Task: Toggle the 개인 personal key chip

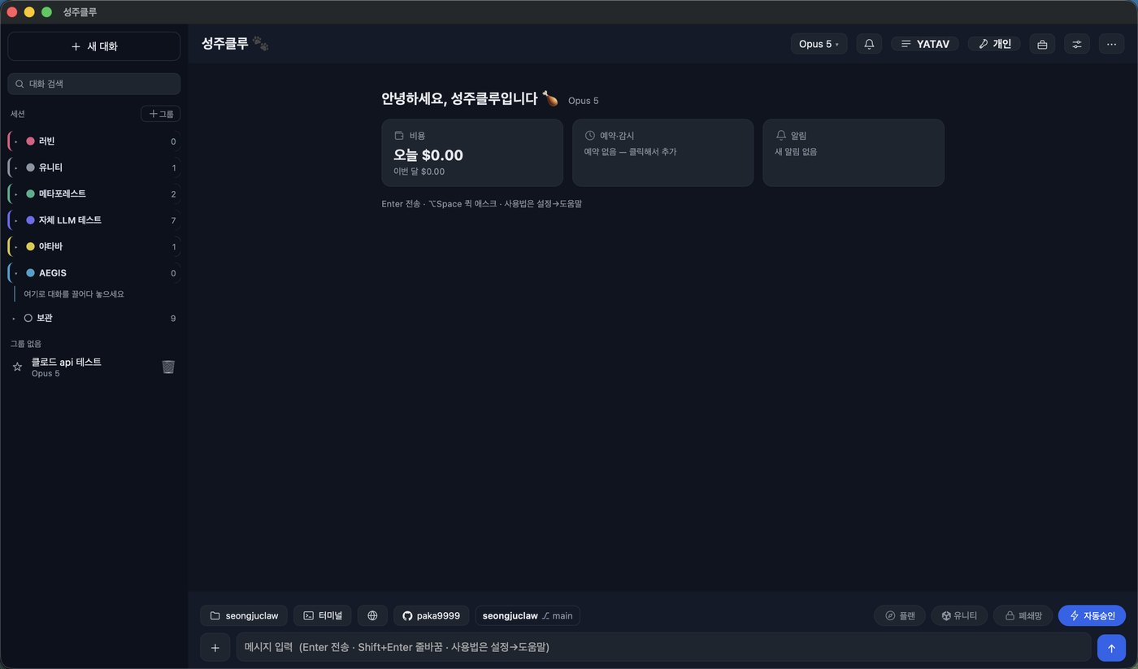Action: coord(994,44)
